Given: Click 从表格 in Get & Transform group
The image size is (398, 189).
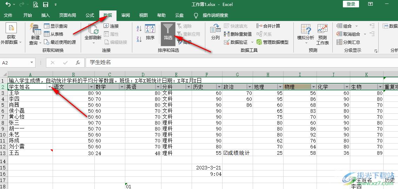Looking at the screenshot, I should tap(54, 34).
